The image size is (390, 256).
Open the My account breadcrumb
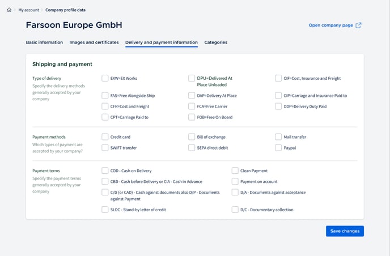[x=28, y=10]
